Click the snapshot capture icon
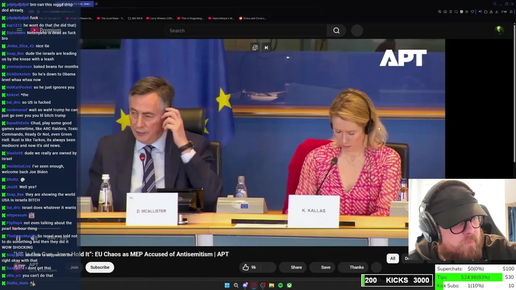The image size is (516, 290). coord(456,12)
